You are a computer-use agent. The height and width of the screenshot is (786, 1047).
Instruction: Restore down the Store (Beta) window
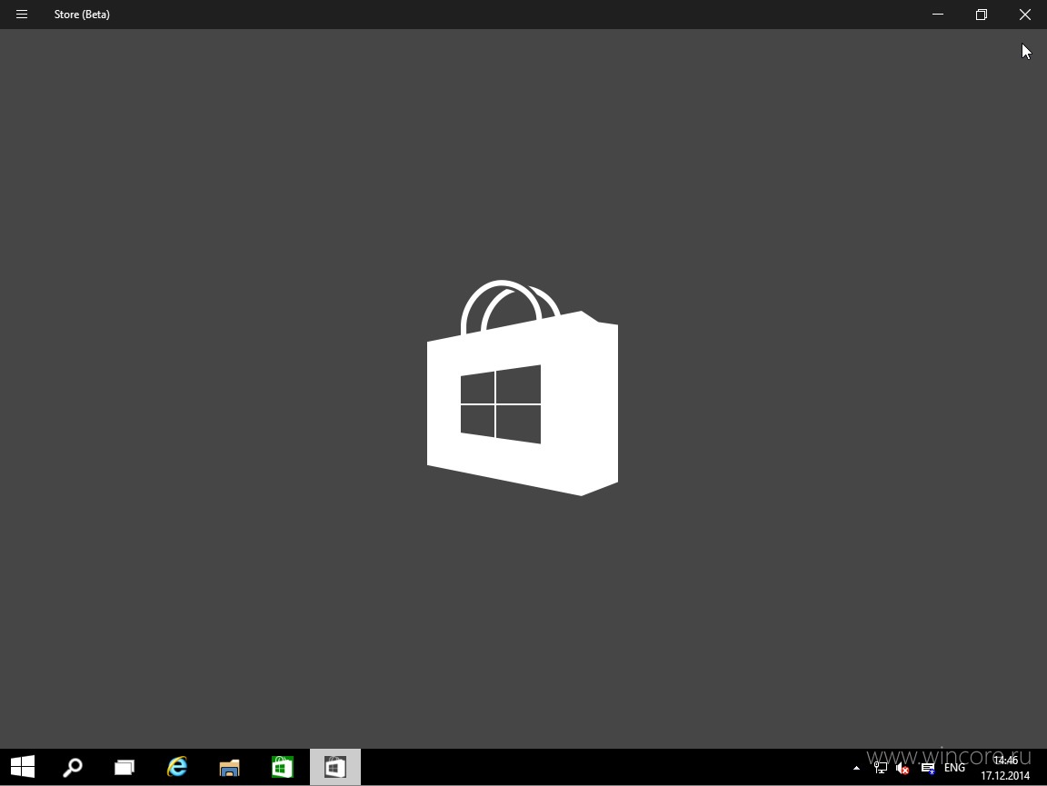pyautogui.click(x=981, y=14)
